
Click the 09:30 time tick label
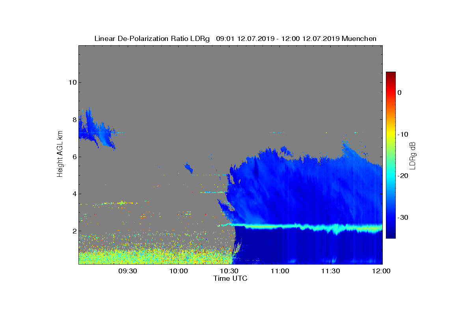point(128,271)
